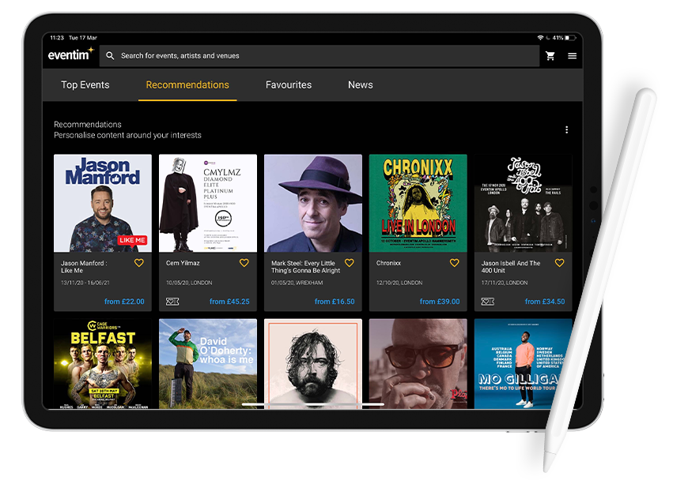Viewport: 673px width, 484px height.
Task: Open Jason Isbell 400 Unit poster
Action: 524,203
